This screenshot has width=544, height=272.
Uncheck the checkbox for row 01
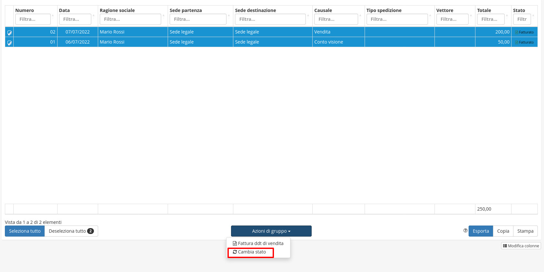(9, 43)
